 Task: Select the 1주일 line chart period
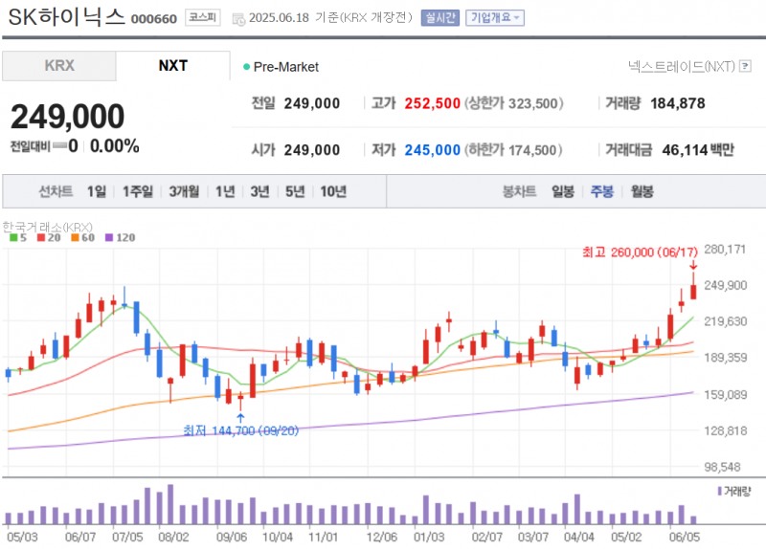[x=138, y=191]
